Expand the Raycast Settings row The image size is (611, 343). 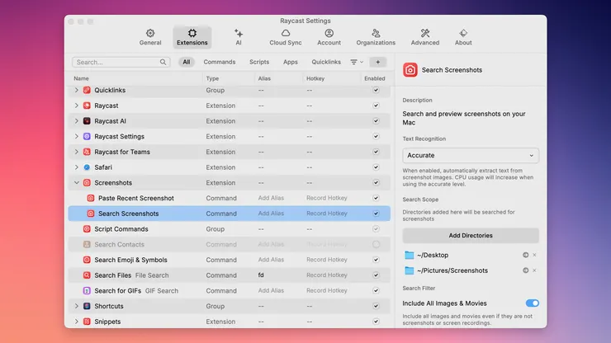[76, 136]
